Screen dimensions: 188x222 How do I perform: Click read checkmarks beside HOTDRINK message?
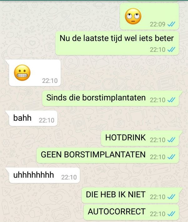[x=171, y=140]
